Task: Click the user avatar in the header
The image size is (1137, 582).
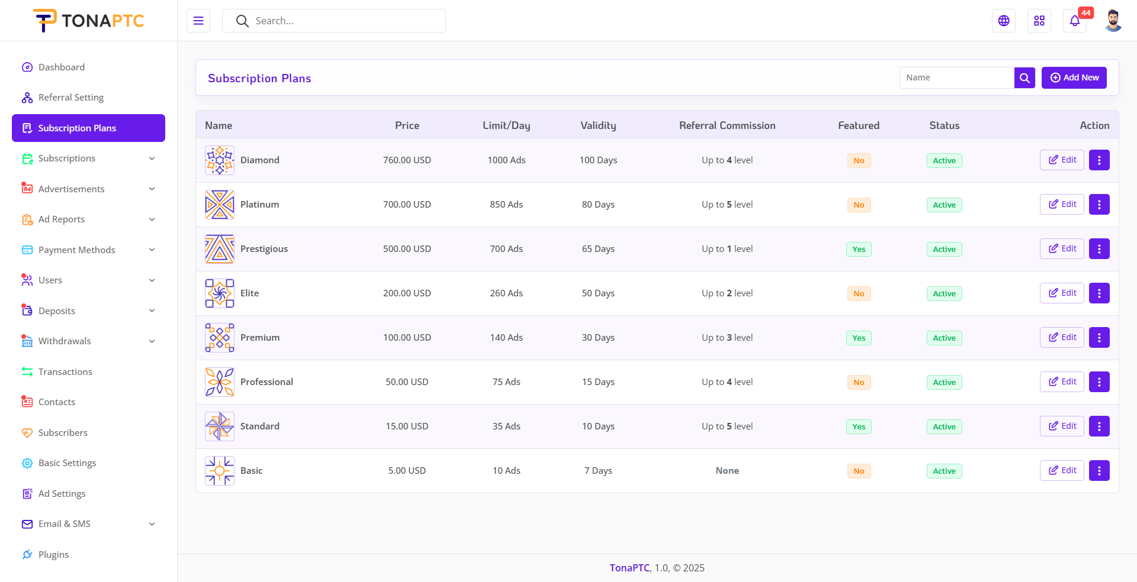Action: point(1113,21)
